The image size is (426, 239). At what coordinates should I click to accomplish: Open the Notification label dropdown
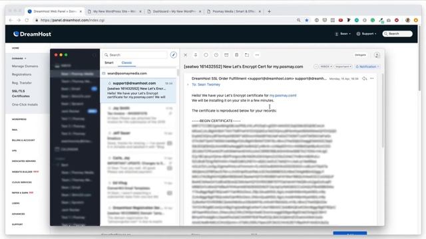pos(367,66)
